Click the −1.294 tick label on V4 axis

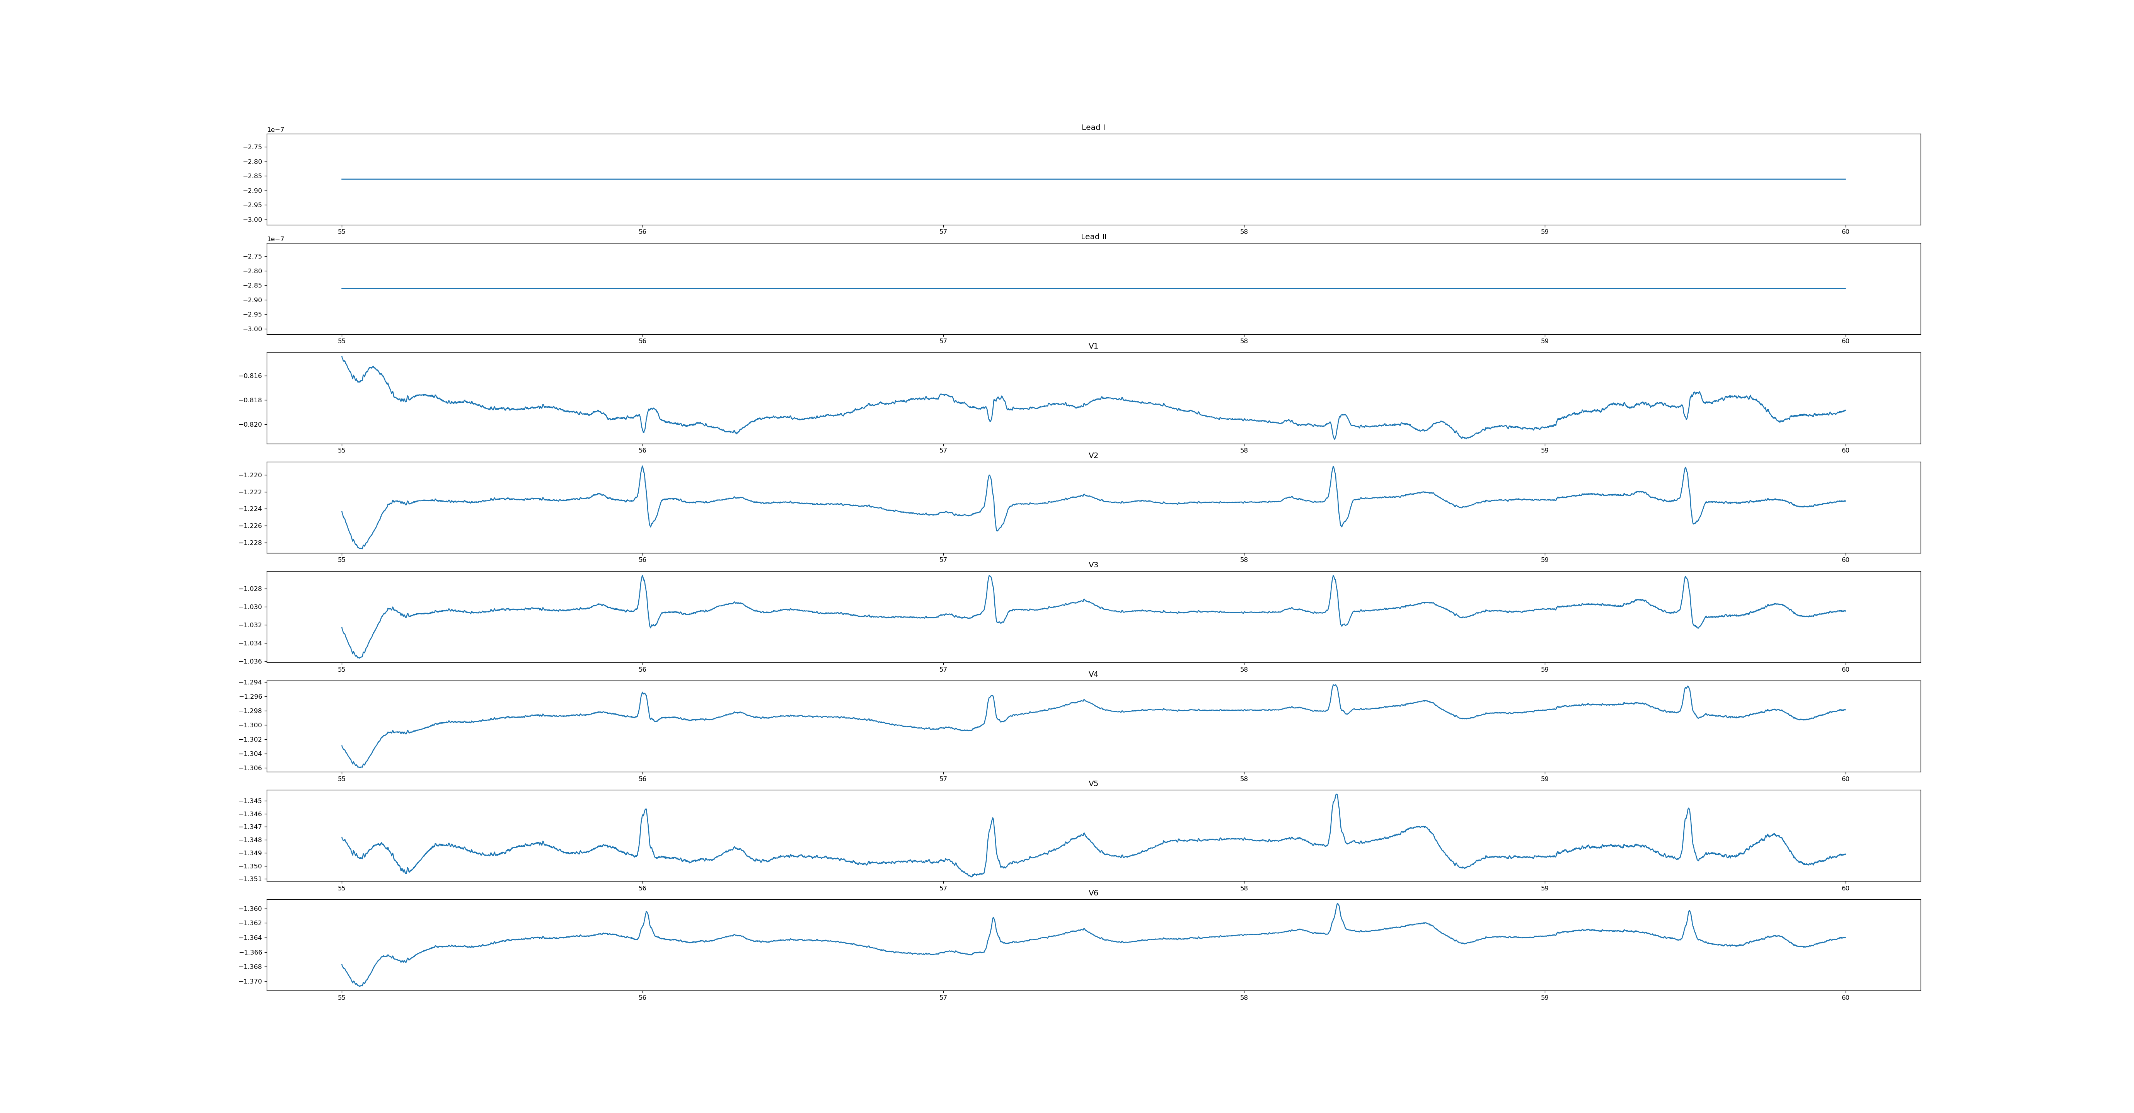(x=251, y=682)
